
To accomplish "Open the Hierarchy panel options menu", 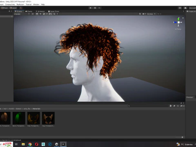I will (x=11, y=11).
